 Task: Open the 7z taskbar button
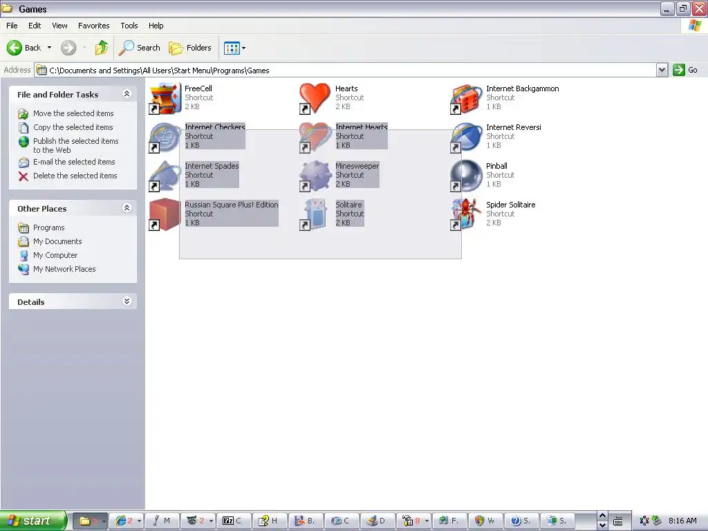click(x=234, y=521)
